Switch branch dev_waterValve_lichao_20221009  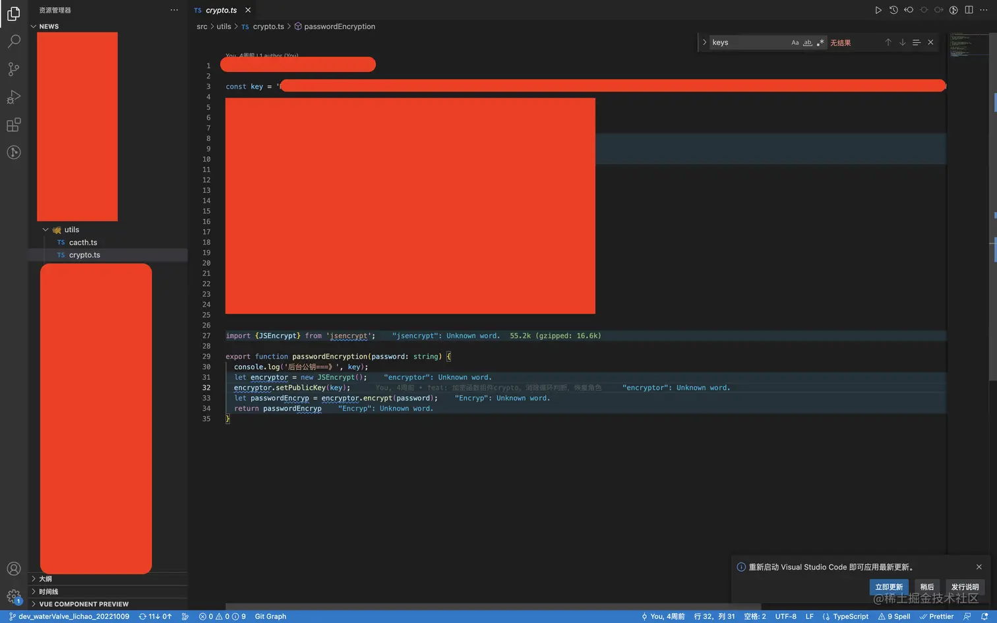click(69, 616)
